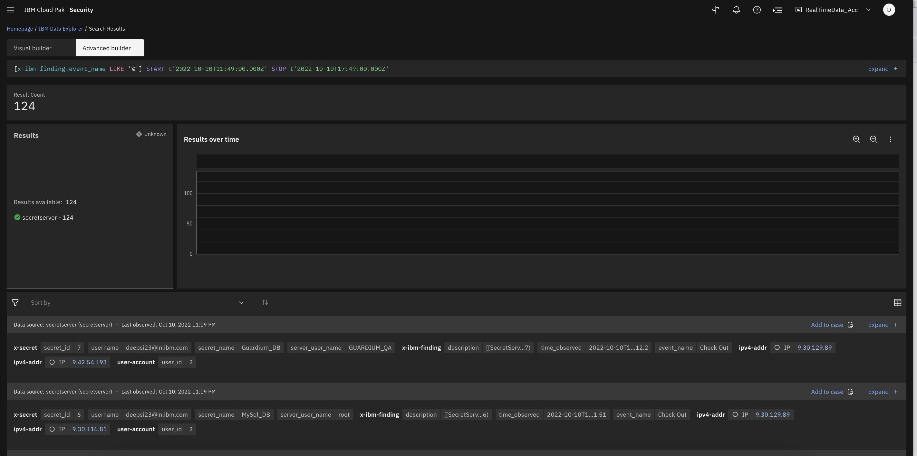Viewport: 917px width, 456px height.
Task: Click the secretserver success status checkmark
Action: pos(17,217)
